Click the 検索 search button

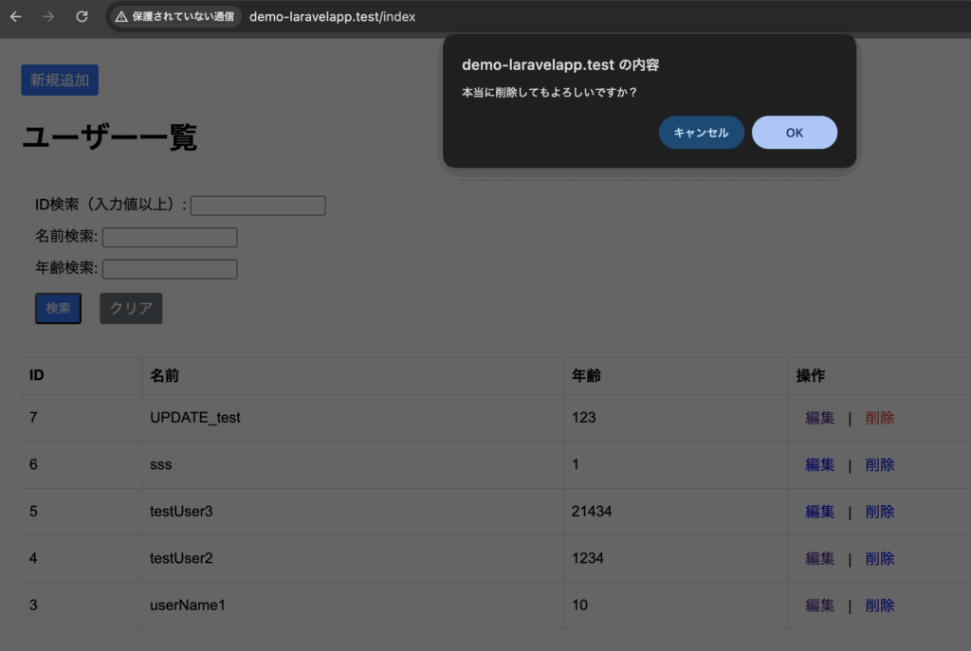click(59, 308)
